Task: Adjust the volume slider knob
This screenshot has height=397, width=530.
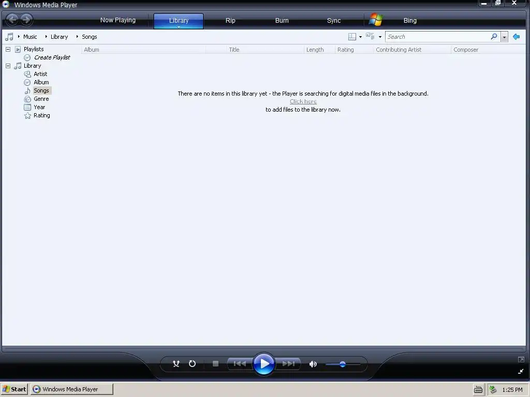Action: [343, 364]
